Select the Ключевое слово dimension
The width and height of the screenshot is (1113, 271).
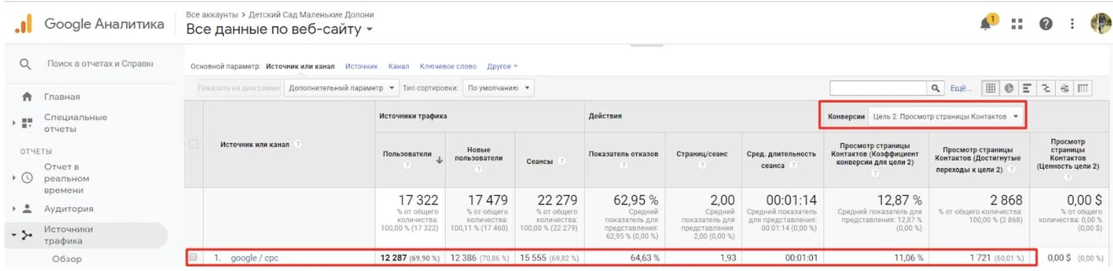[x=448, y=67]
